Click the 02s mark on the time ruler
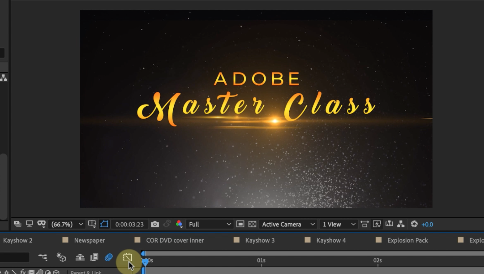This screenshot has width=484, height=274. 377,260
